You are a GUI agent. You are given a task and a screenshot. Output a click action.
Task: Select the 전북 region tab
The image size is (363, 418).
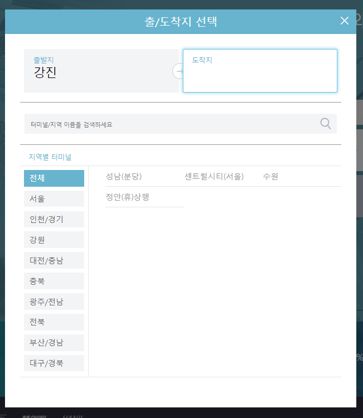coord(54,322)
